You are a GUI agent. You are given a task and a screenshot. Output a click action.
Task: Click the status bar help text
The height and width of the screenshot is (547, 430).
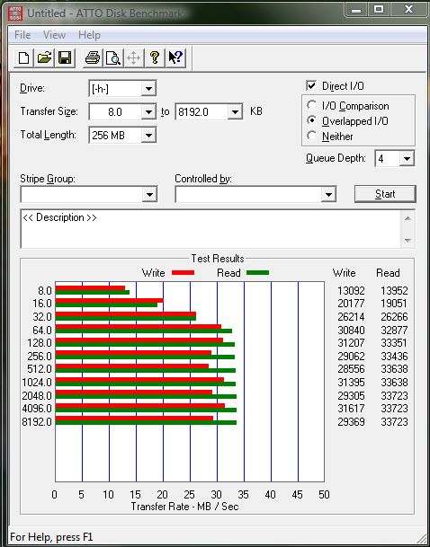(x=51, y=536)
